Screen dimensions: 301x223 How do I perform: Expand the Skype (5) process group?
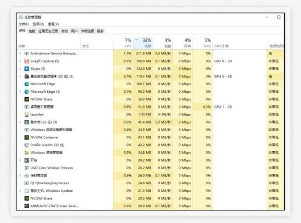point(20,69)
